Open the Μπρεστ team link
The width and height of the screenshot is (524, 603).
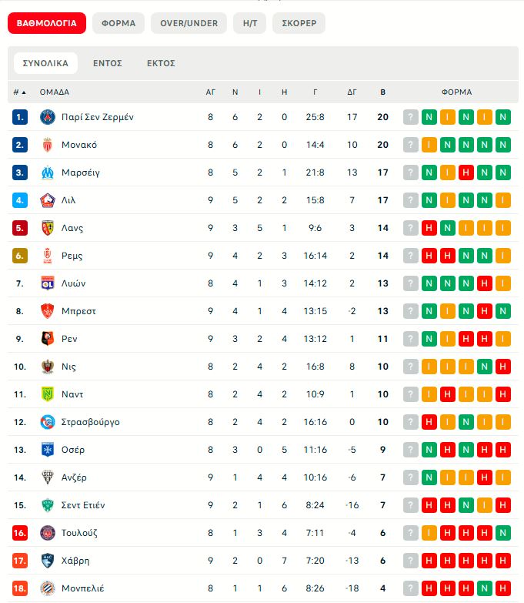pyautogui.click(x=78, y=311)
